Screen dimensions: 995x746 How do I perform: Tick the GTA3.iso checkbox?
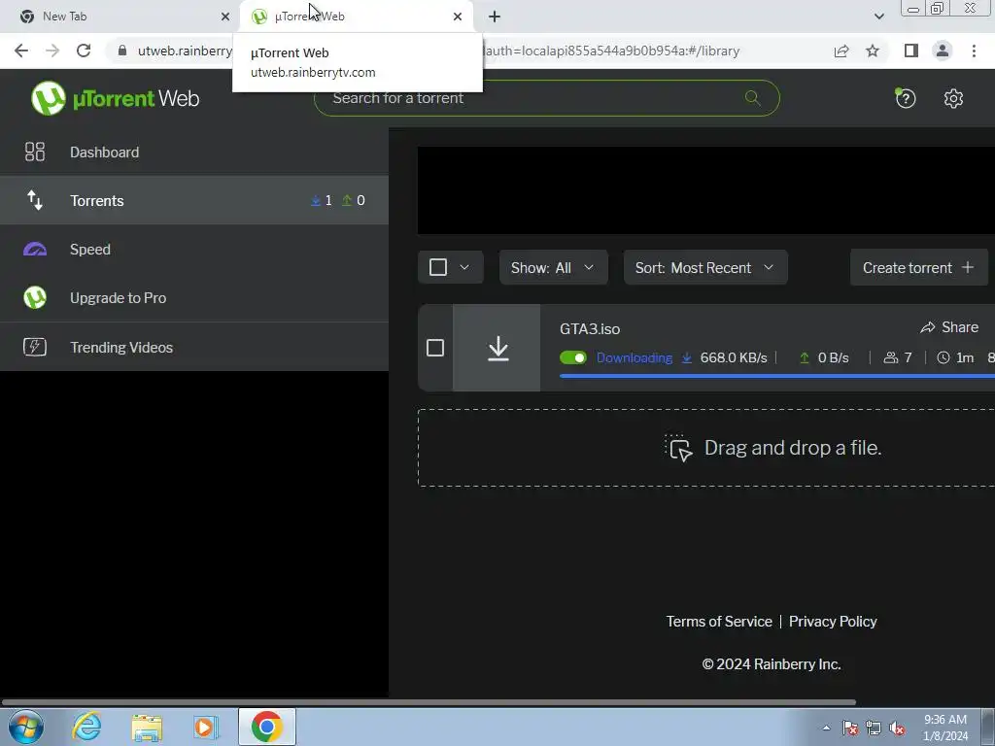(x=435, y=348)
